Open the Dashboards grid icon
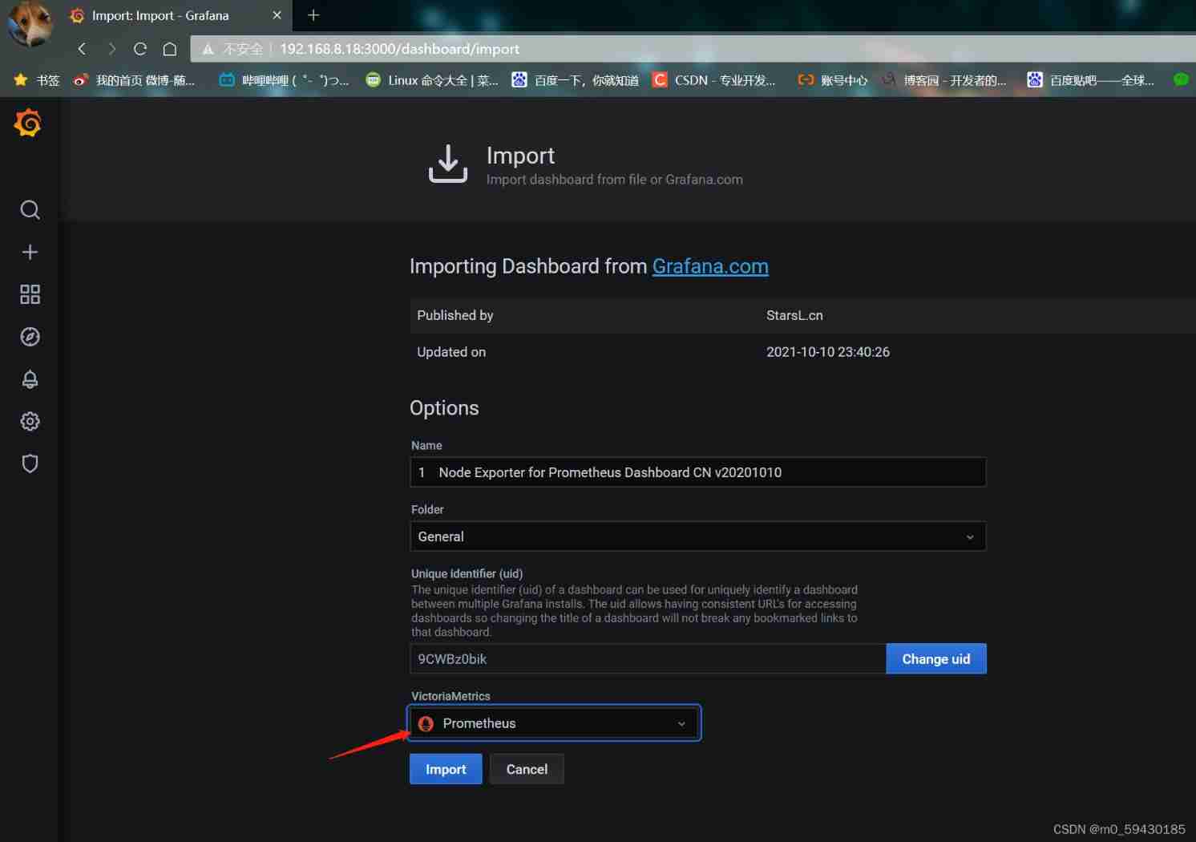This screenshot has height=842, width=1196. (x=30, y=294)
